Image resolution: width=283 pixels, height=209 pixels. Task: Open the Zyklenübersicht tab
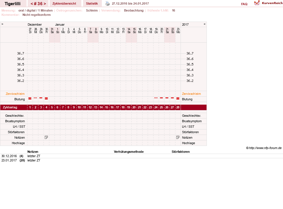64,3
